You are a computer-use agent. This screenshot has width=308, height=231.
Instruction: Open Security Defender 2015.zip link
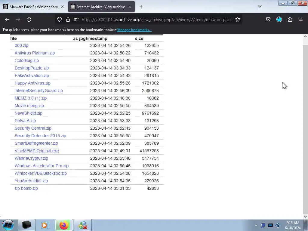(x=40, y=136)
